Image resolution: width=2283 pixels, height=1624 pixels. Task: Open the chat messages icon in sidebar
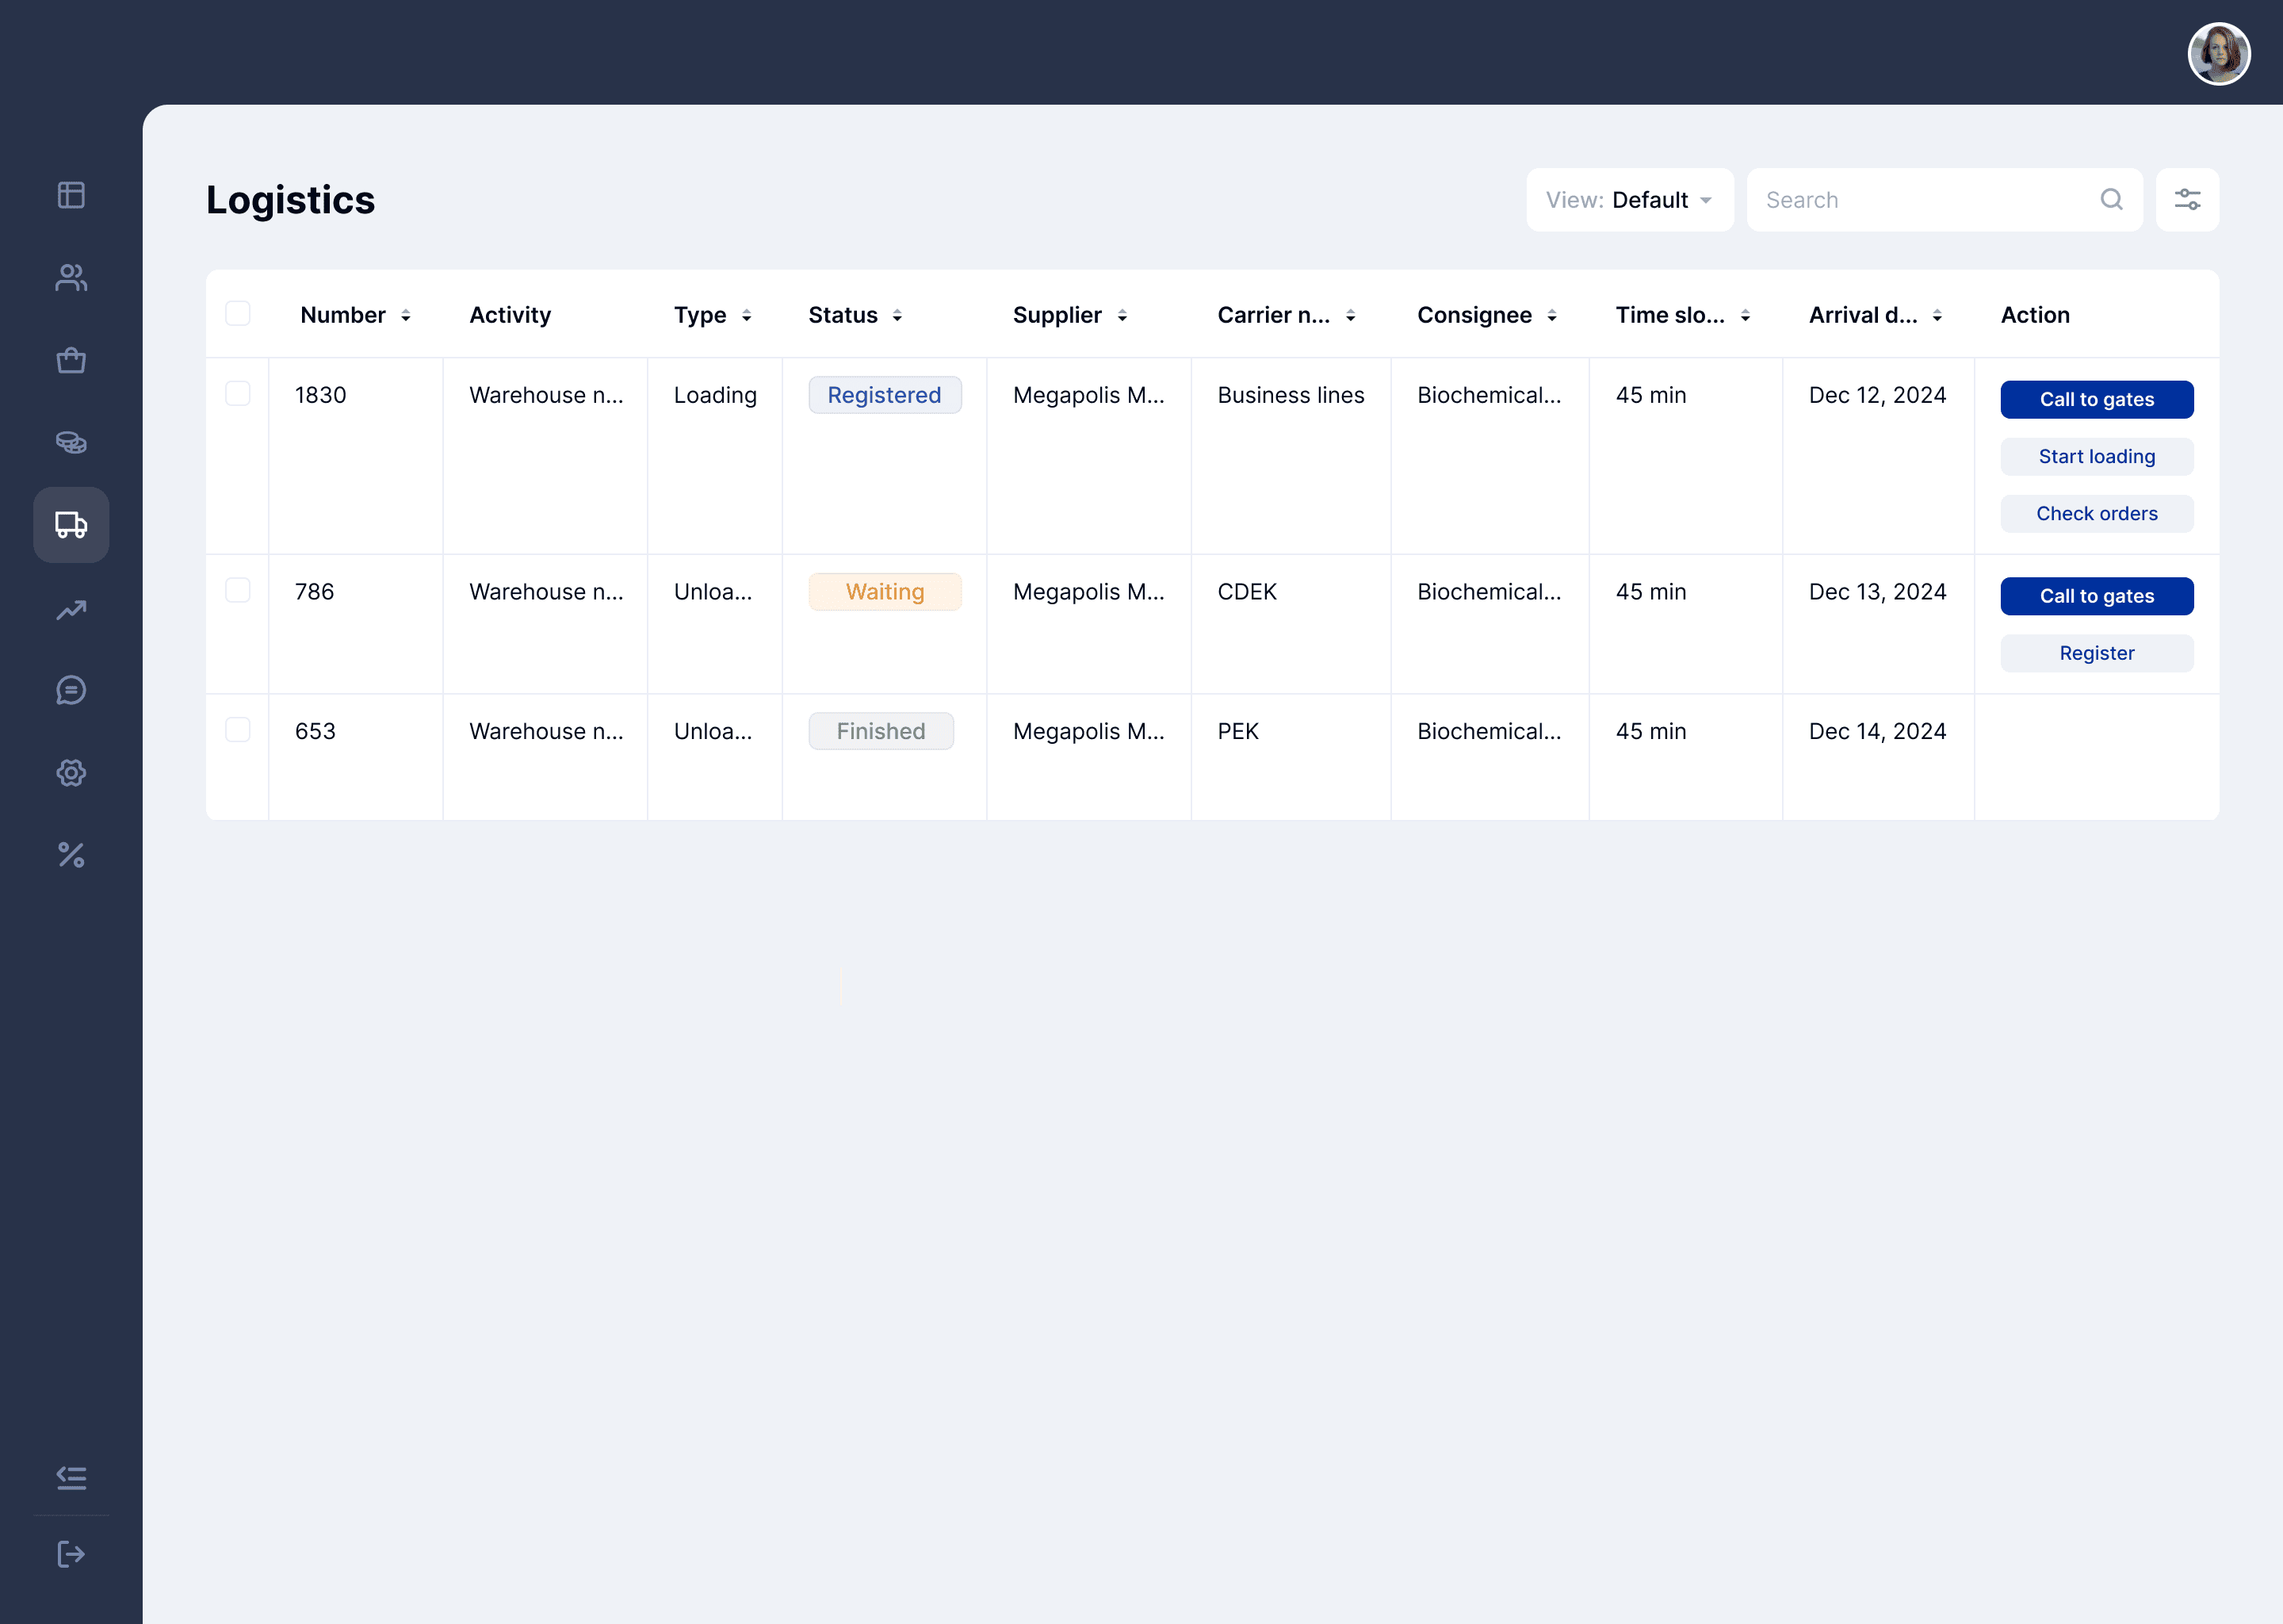[71, 690]
